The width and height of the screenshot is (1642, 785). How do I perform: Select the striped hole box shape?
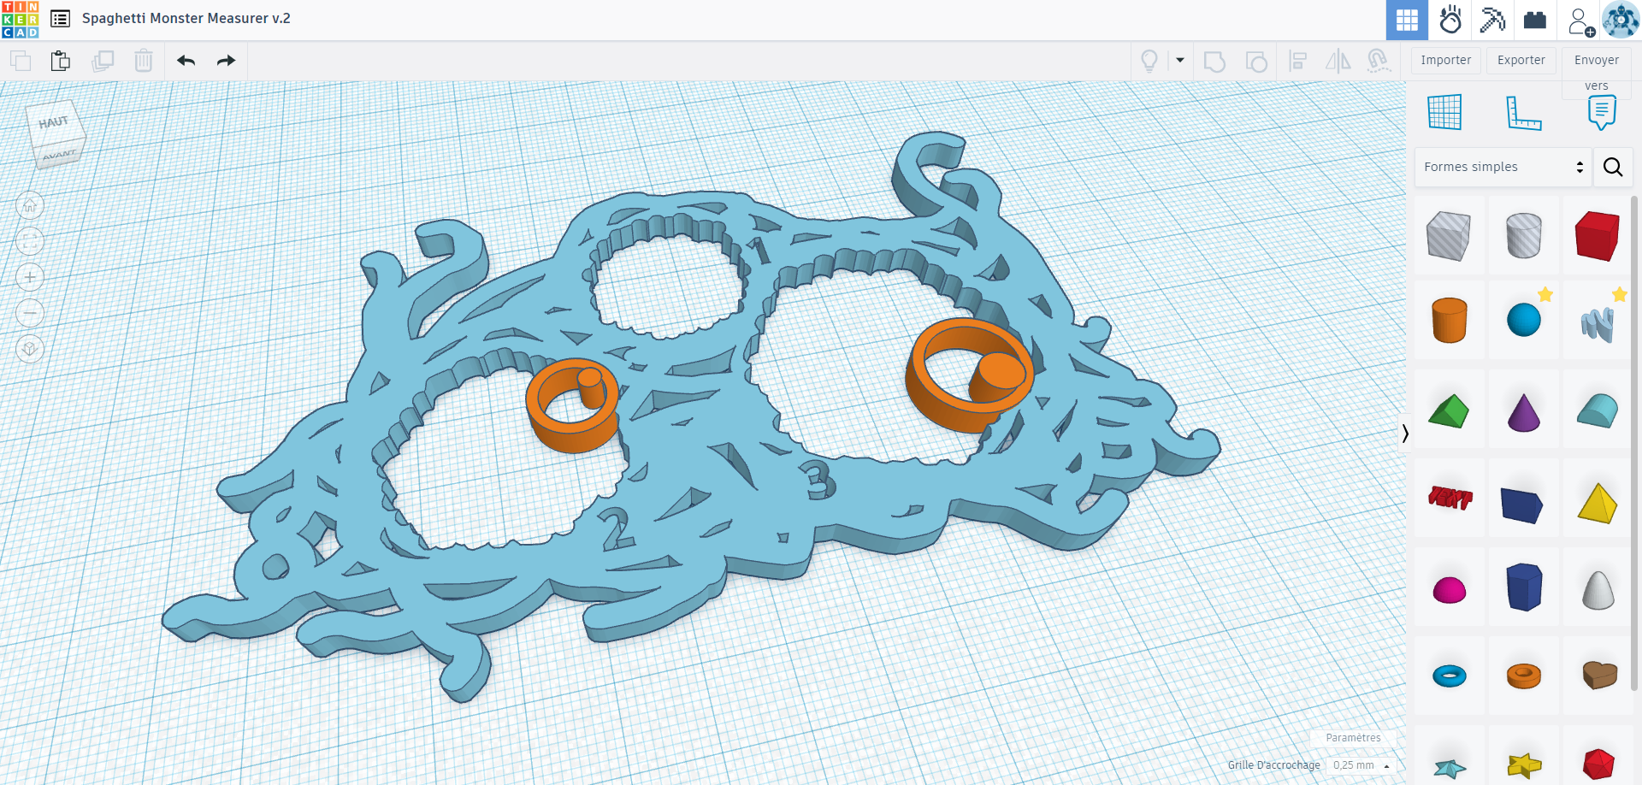(x=1449, y=236)
